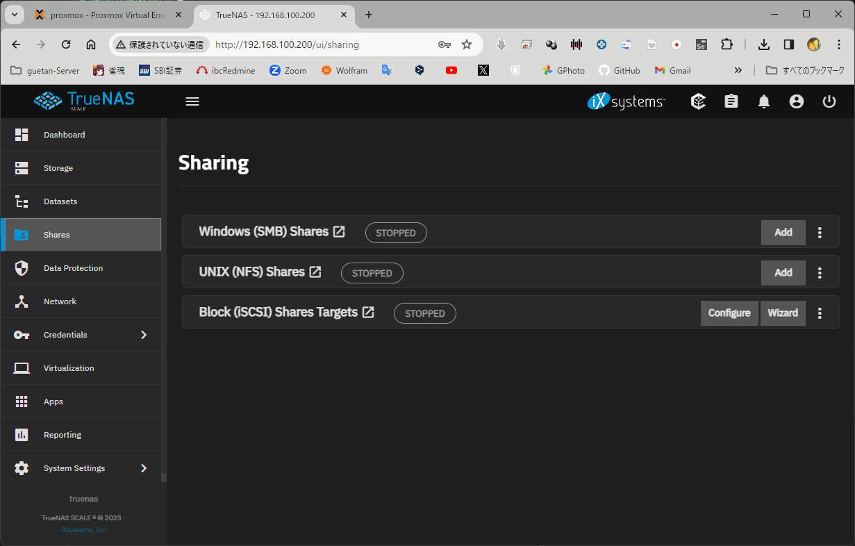Open the alerts bell icon
855x546 pixels.
(x=764, y=101)
